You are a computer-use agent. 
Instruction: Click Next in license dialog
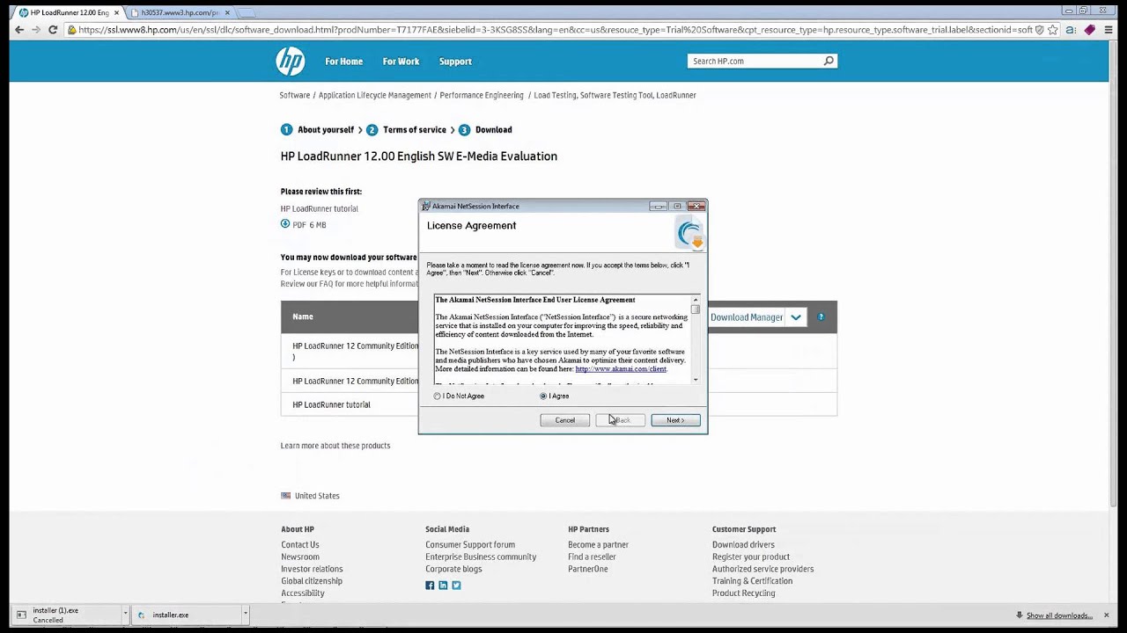click(675, 420)
